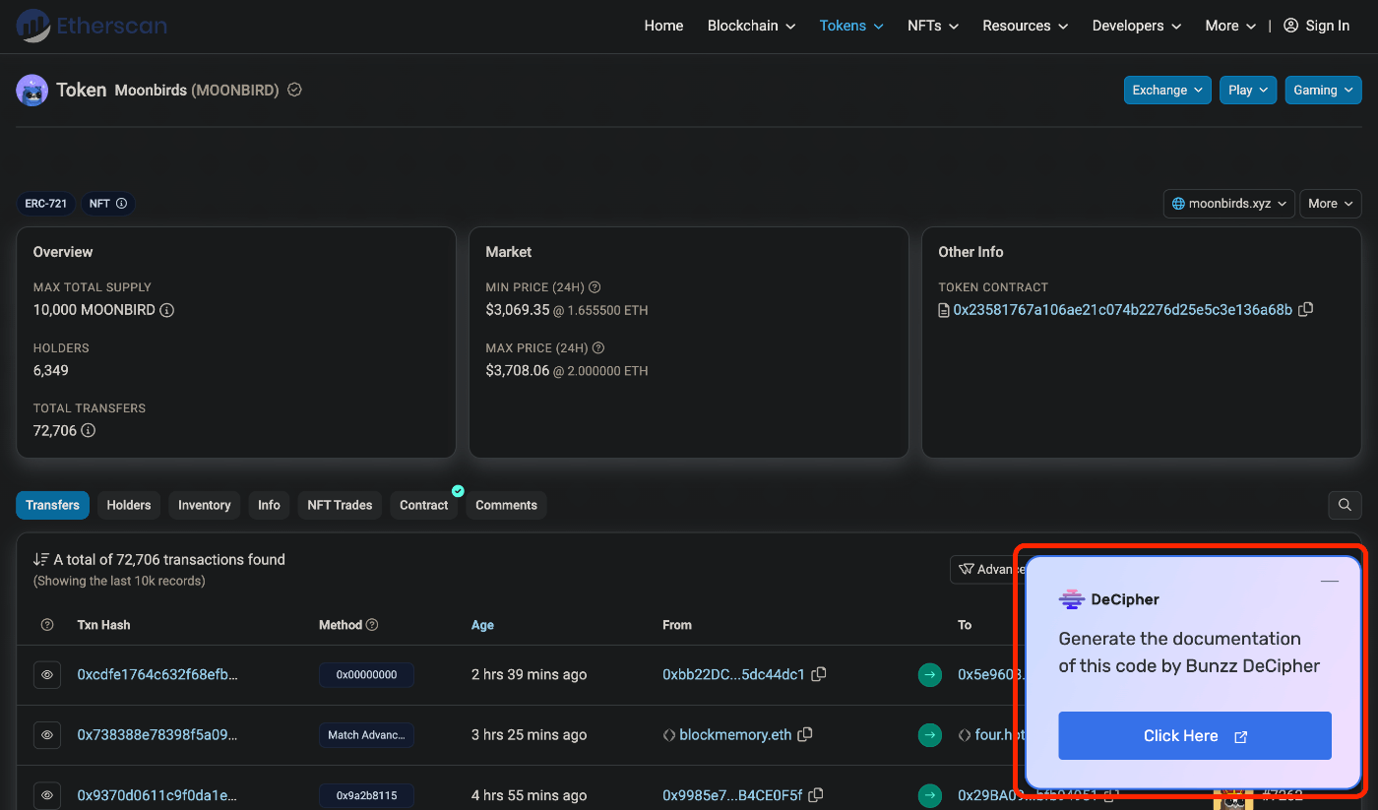Toggle eye preview for 0x9370d0611c9f0da1e row
The height and width of the screenshot is (810, 1378).
pyautogui.click(x=47, y=795)
